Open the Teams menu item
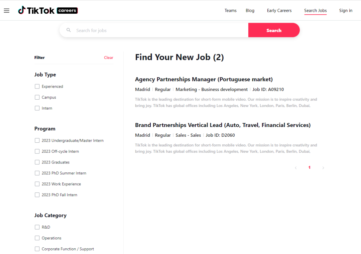 [230, 11]
